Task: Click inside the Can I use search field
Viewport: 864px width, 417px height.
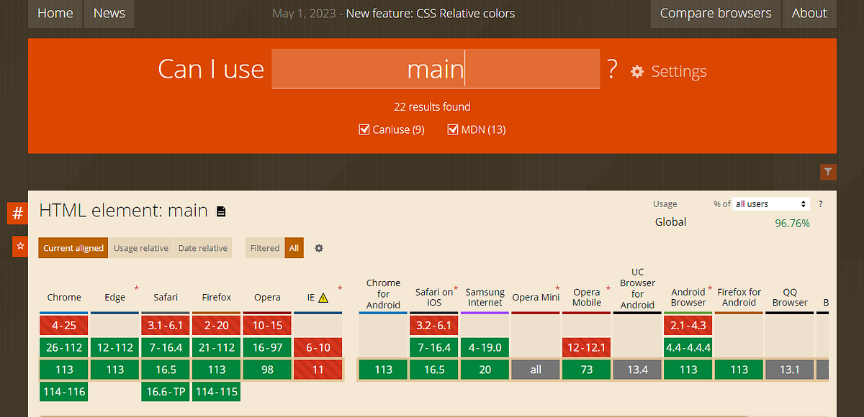Action: coord(436,68)
